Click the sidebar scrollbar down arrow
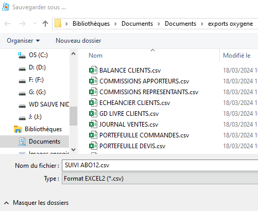The height and width of the screenshot is (211, 258). pos(73,150)
